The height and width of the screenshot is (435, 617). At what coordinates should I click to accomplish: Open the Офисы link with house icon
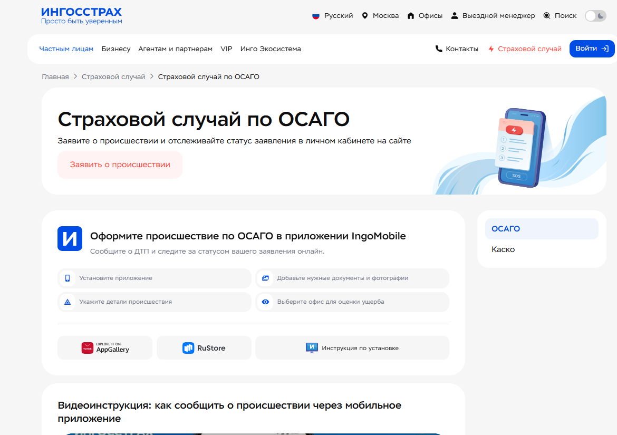point(425,16)
